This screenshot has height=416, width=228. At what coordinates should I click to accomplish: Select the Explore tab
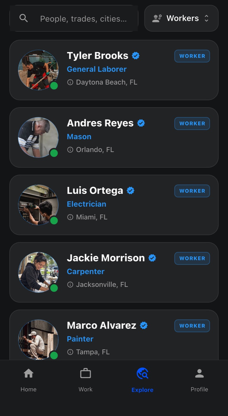(x=142, y=380)
